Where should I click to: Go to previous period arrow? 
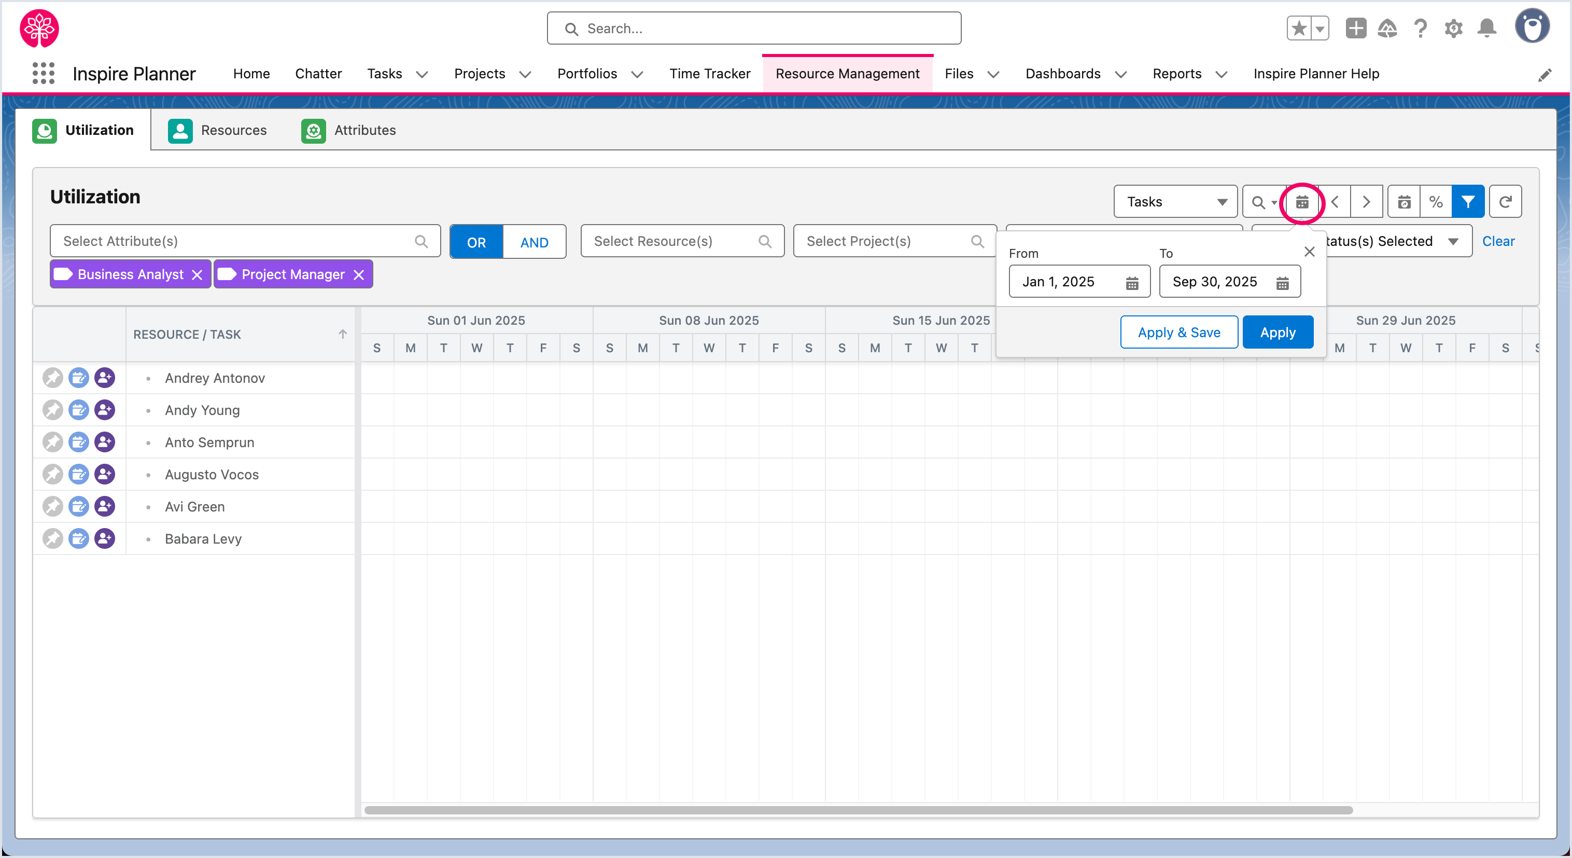point(1335,201)
